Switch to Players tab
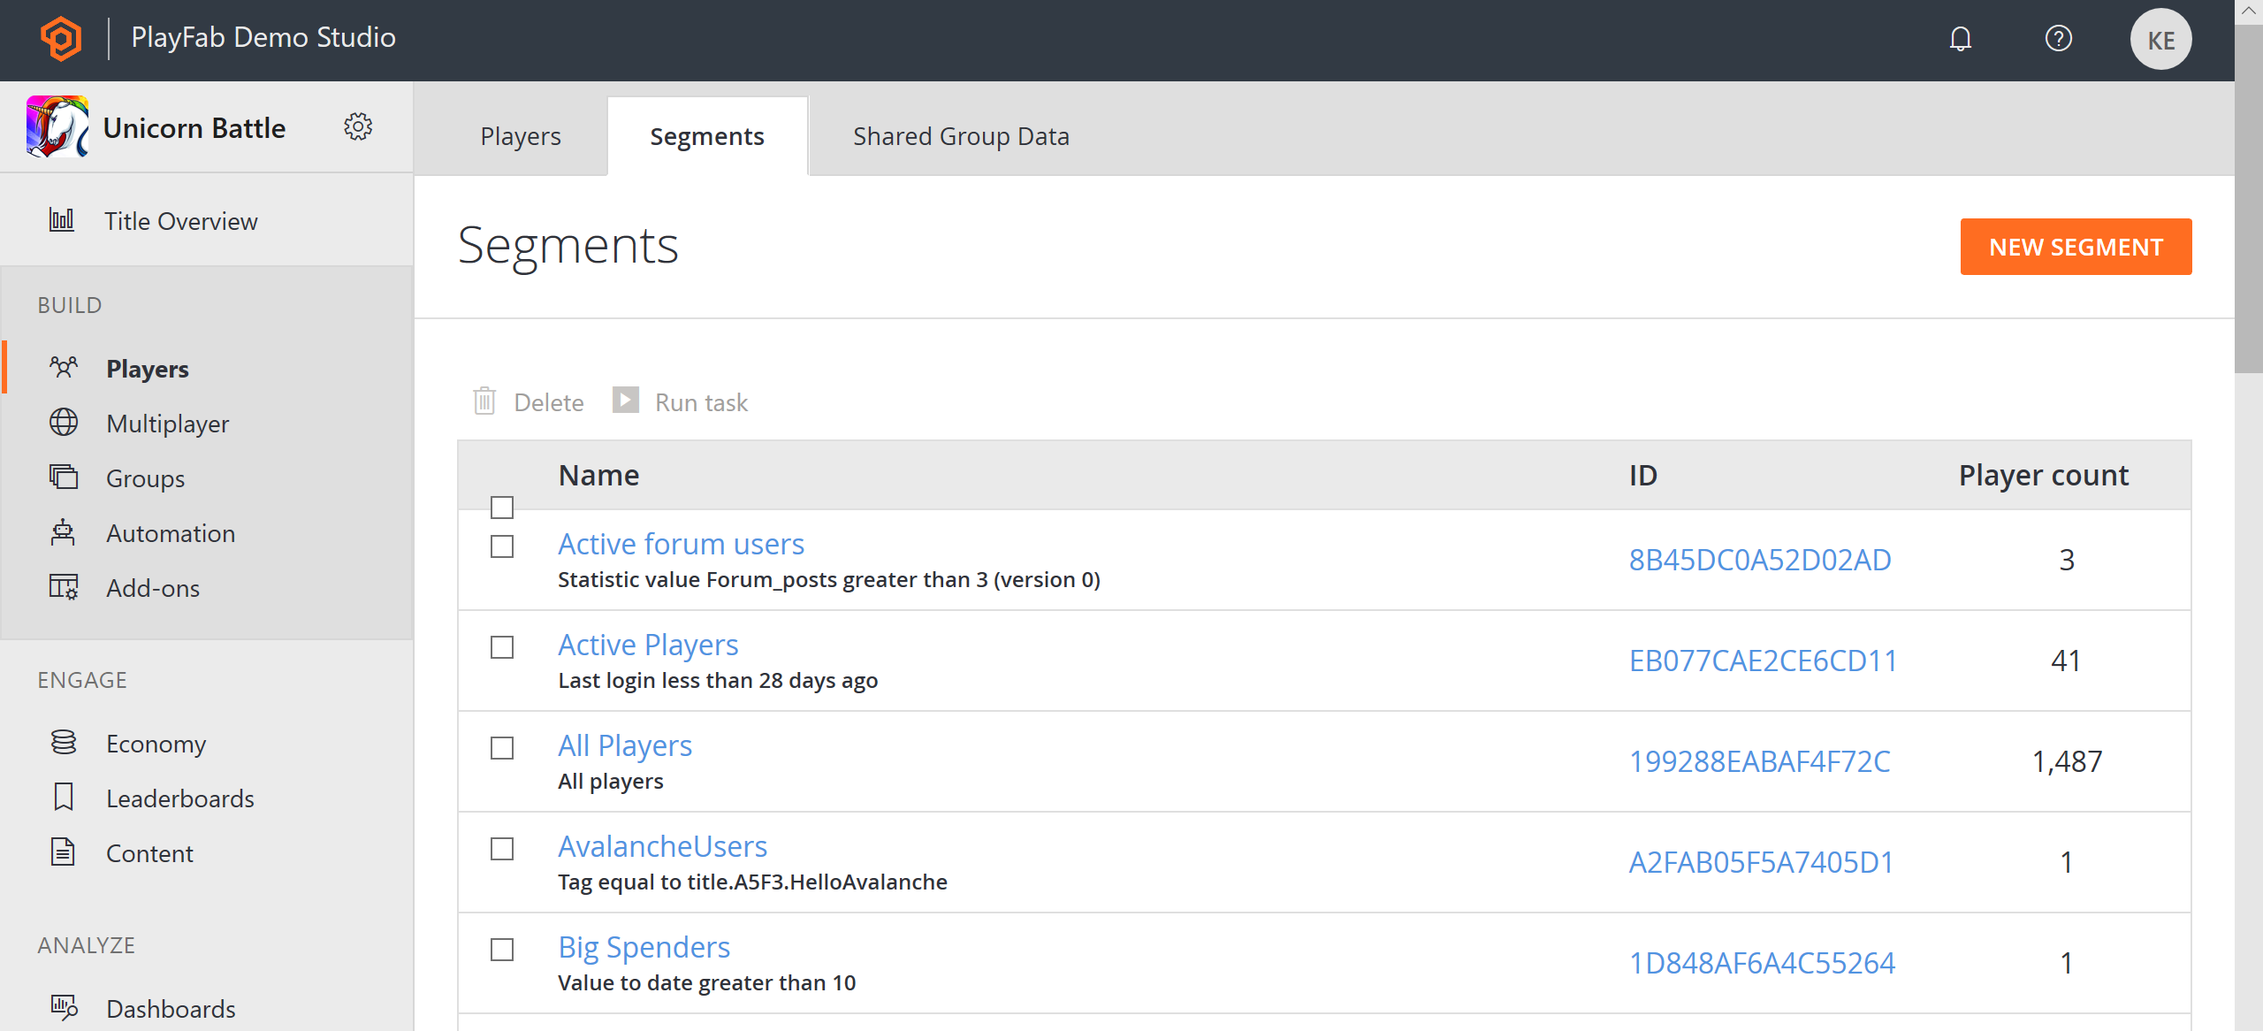Viewport: 2263px width, 1031px height. 522,136
